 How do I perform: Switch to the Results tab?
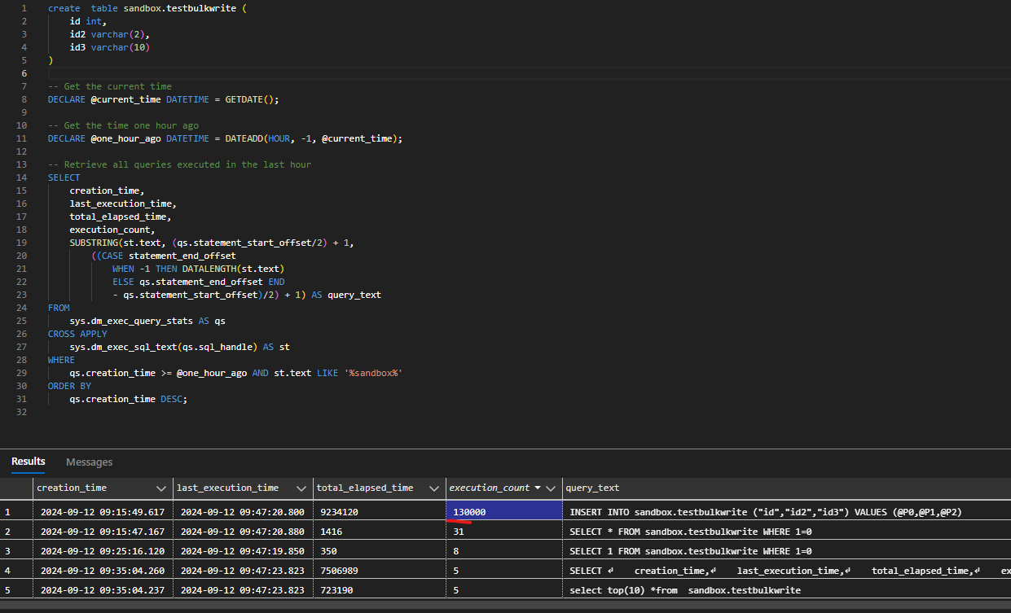click(29, 462)
